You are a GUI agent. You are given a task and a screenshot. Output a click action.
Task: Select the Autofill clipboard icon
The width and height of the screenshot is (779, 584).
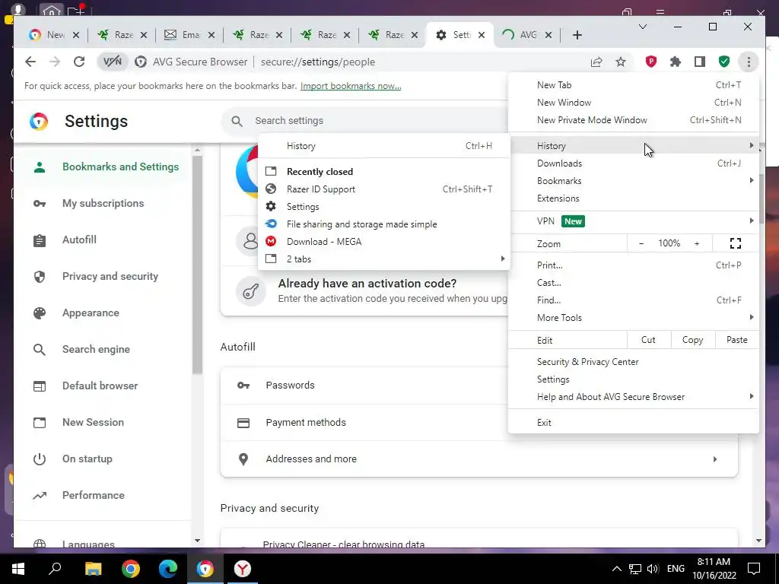[x=40, y=240]
